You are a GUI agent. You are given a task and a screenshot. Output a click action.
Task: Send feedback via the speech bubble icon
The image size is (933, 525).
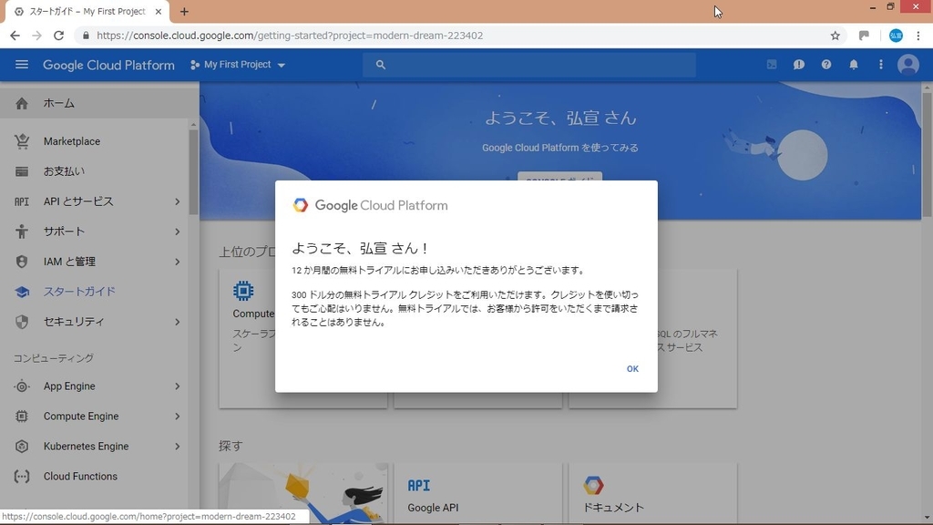click(799, 65)
